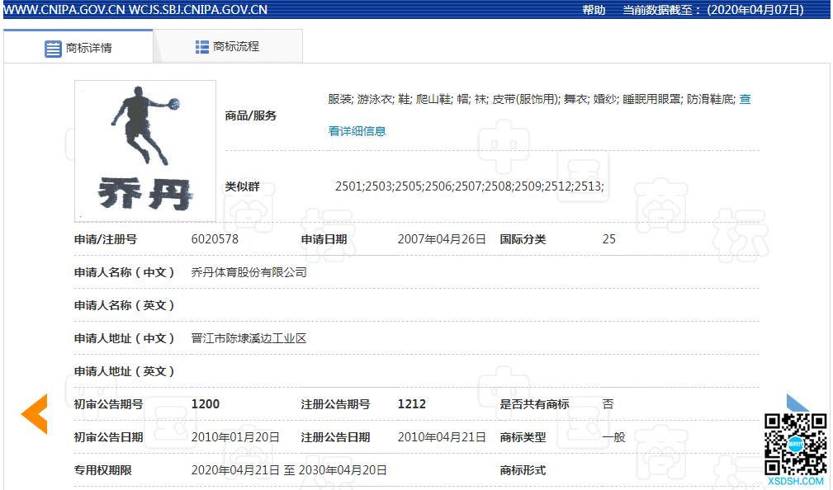Select registration announcement issue 1212

pos(412,404)
